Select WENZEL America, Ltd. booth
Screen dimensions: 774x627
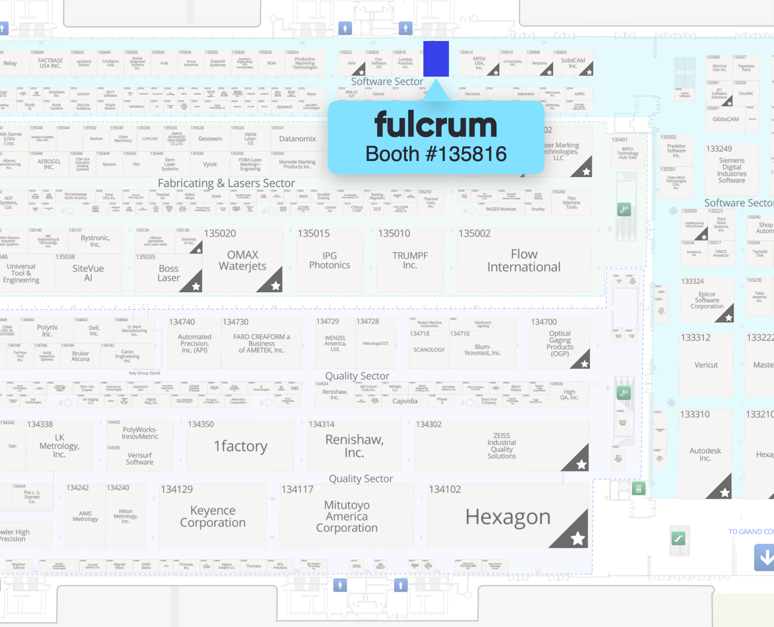click(x=335, y=343)
